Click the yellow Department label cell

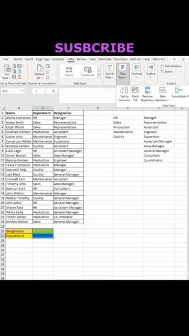(19, 236)
